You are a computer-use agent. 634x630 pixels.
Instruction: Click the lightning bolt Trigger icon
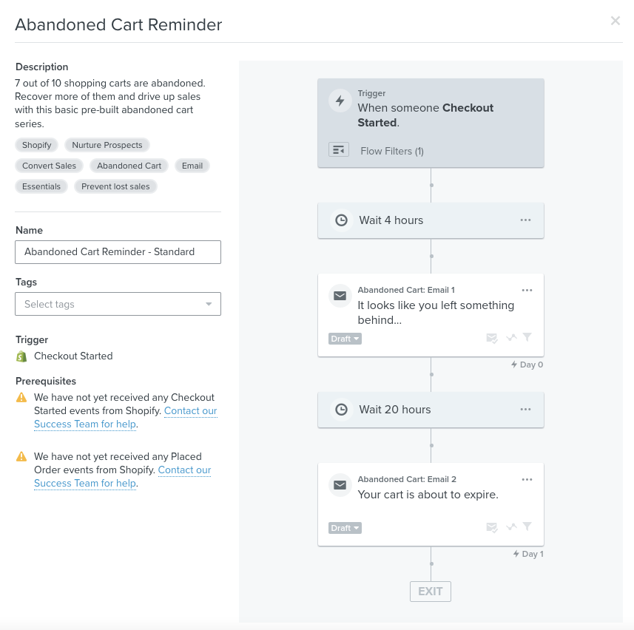pyautogui.click(x=340, y=101)
